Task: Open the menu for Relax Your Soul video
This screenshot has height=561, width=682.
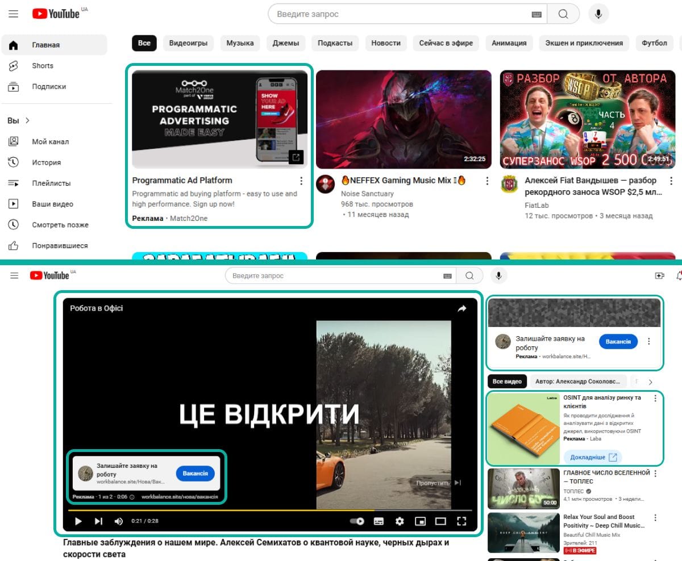Action: [655, 518]
